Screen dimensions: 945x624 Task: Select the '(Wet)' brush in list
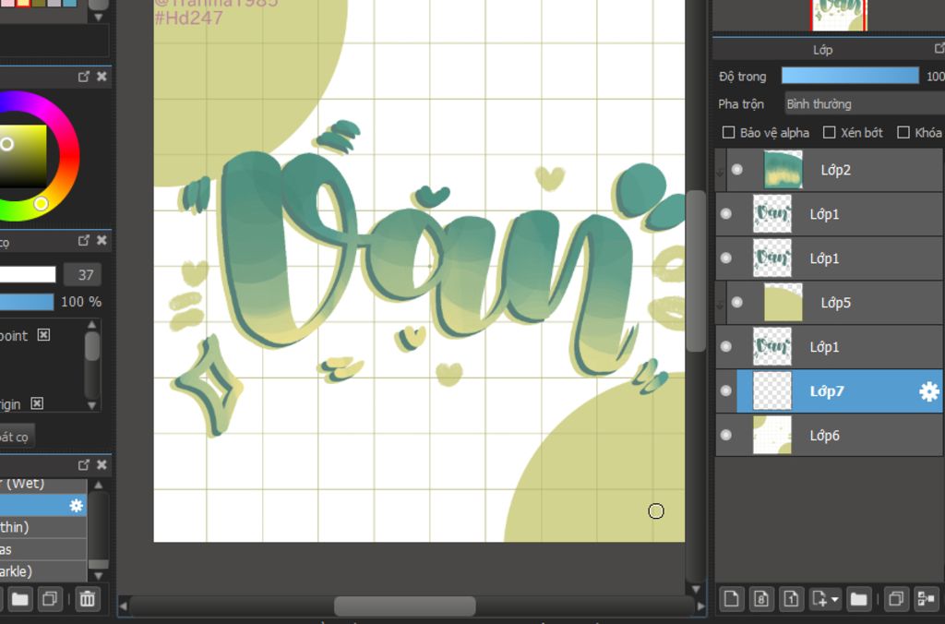click(x=43, y=484)
